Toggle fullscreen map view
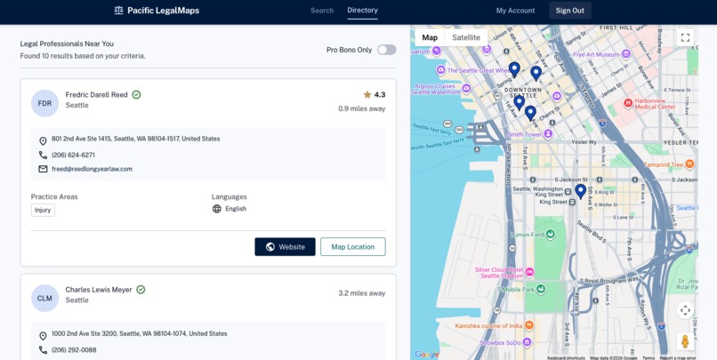The image size is (717, 360). coord(685,38)
